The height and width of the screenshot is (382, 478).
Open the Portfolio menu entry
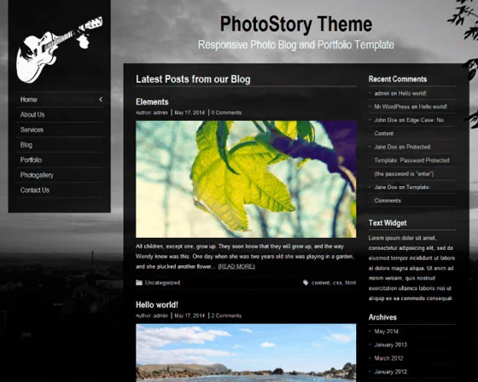[x=31, y=160]
